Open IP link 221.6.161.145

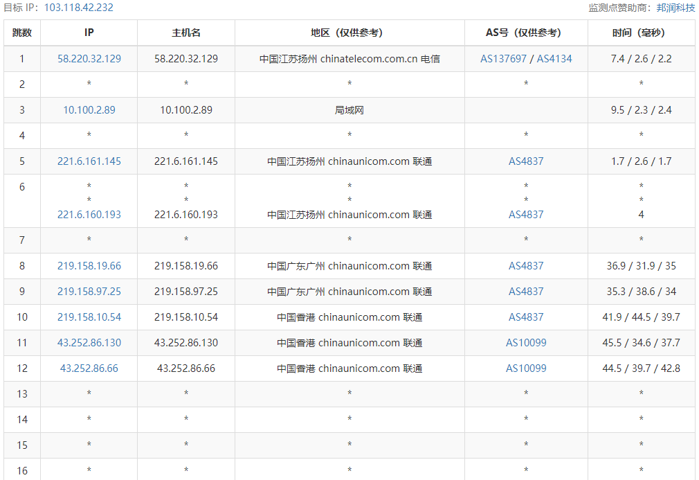pyautogui.click(x=89, y=161)
